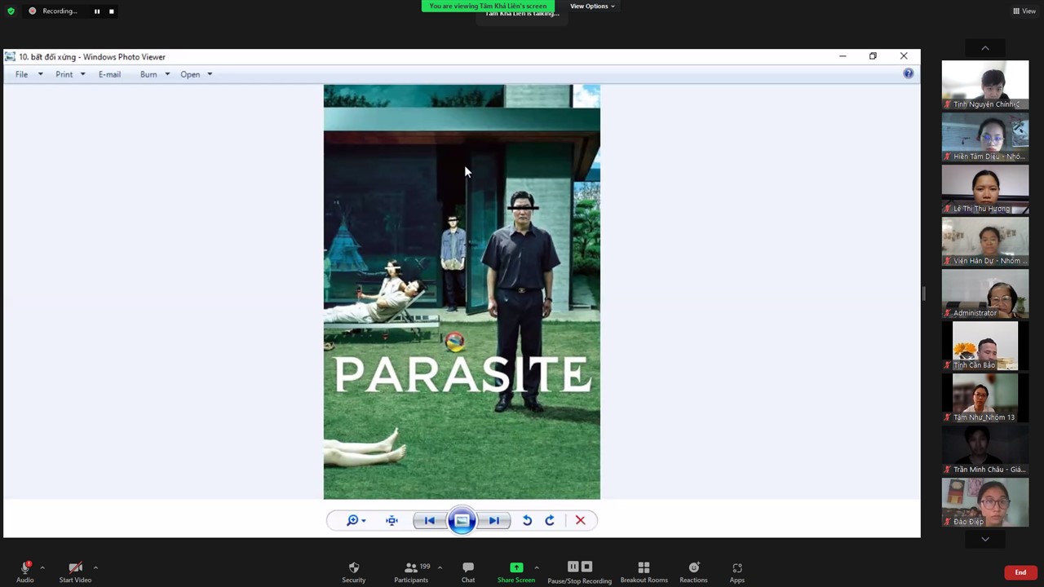This screenshot has height=587, width=1044.
Task: Open the Reactions menu
Action: click(693, 572)
